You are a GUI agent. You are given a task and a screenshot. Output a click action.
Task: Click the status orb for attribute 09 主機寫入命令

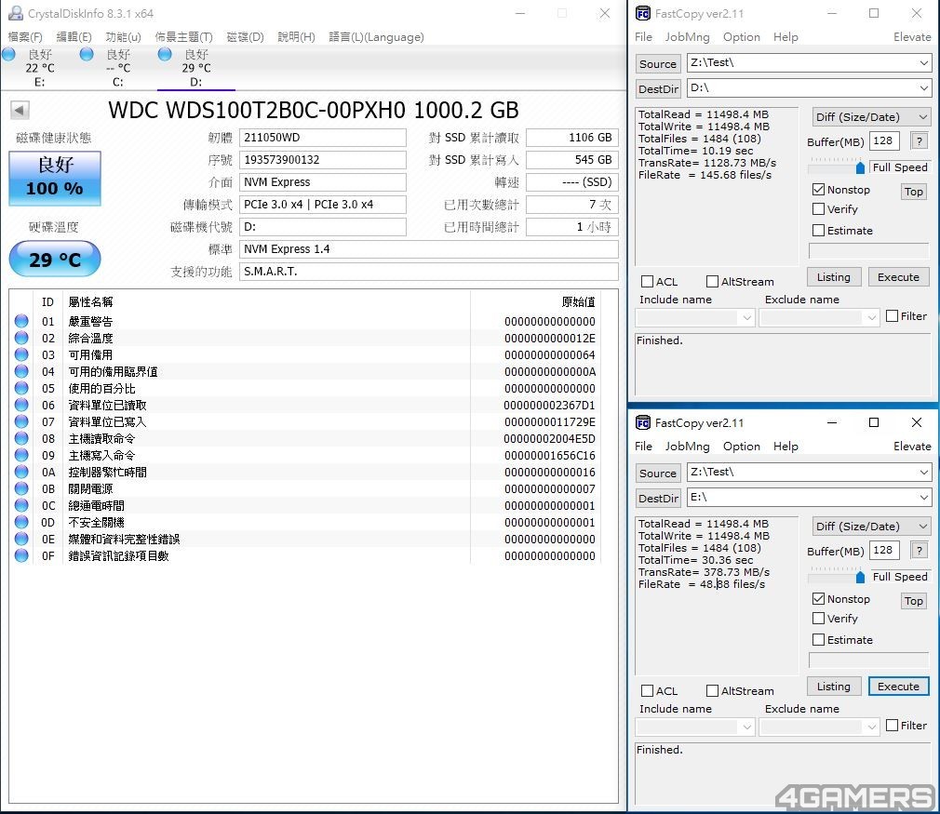(x=21, y=455)
